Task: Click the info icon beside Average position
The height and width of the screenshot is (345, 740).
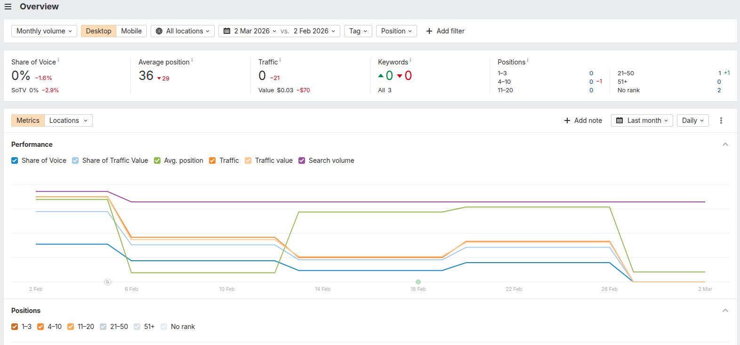Action: click(192, 60)
